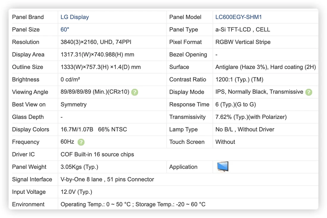Click the RGBW Vertical Stripe pixel format value
Viewport: 327px width, 218px height.
(x=243, y=42)
